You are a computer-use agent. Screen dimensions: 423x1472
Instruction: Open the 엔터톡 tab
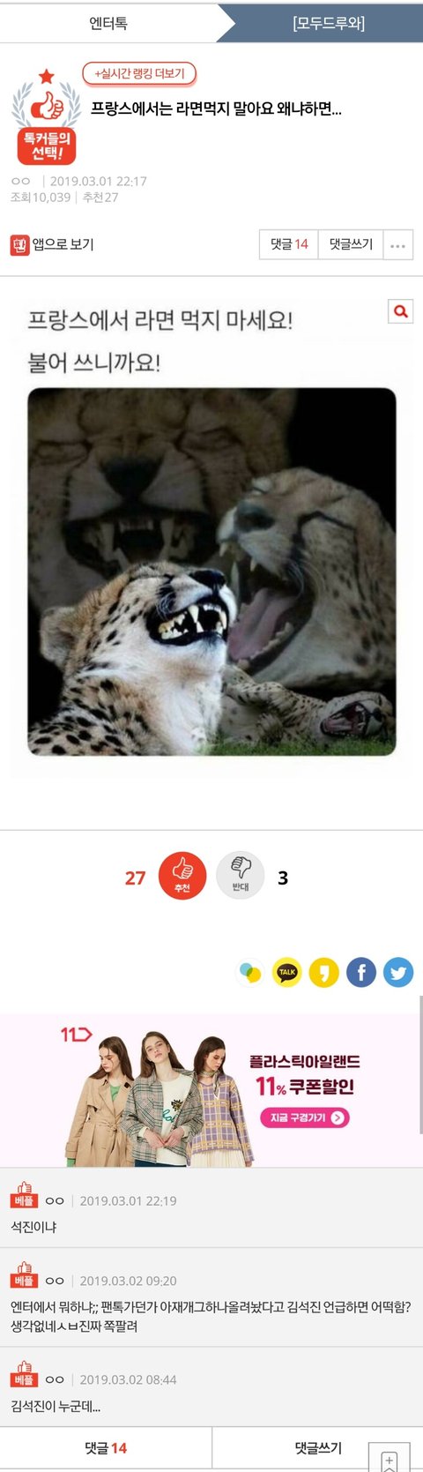tap(108, 23)
